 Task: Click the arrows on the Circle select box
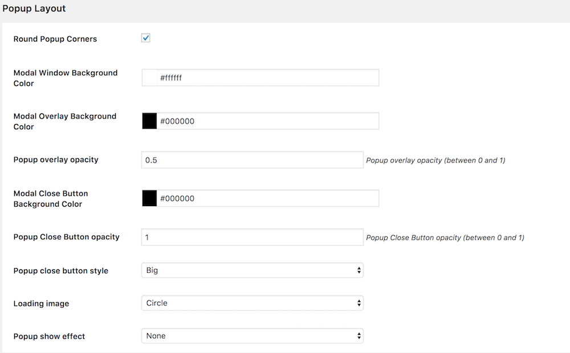click(359, 303)
